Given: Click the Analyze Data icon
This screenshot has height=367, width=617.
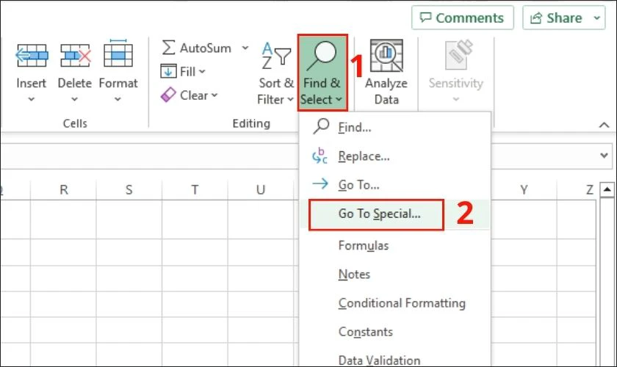Looking at the screenshot, I should click(x=386, y=56).
